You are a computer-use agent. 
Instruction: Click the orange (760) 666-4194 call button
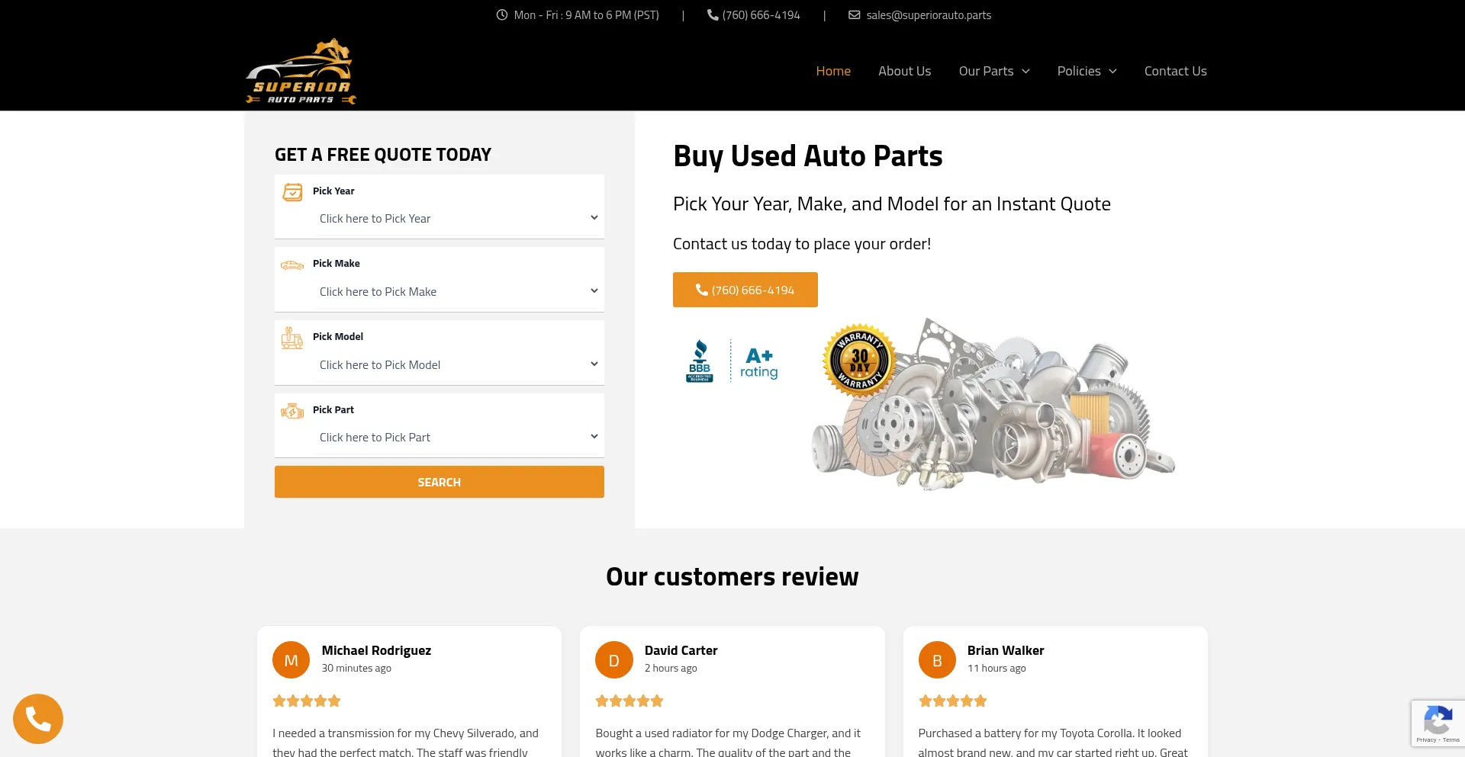click(745, 290)
